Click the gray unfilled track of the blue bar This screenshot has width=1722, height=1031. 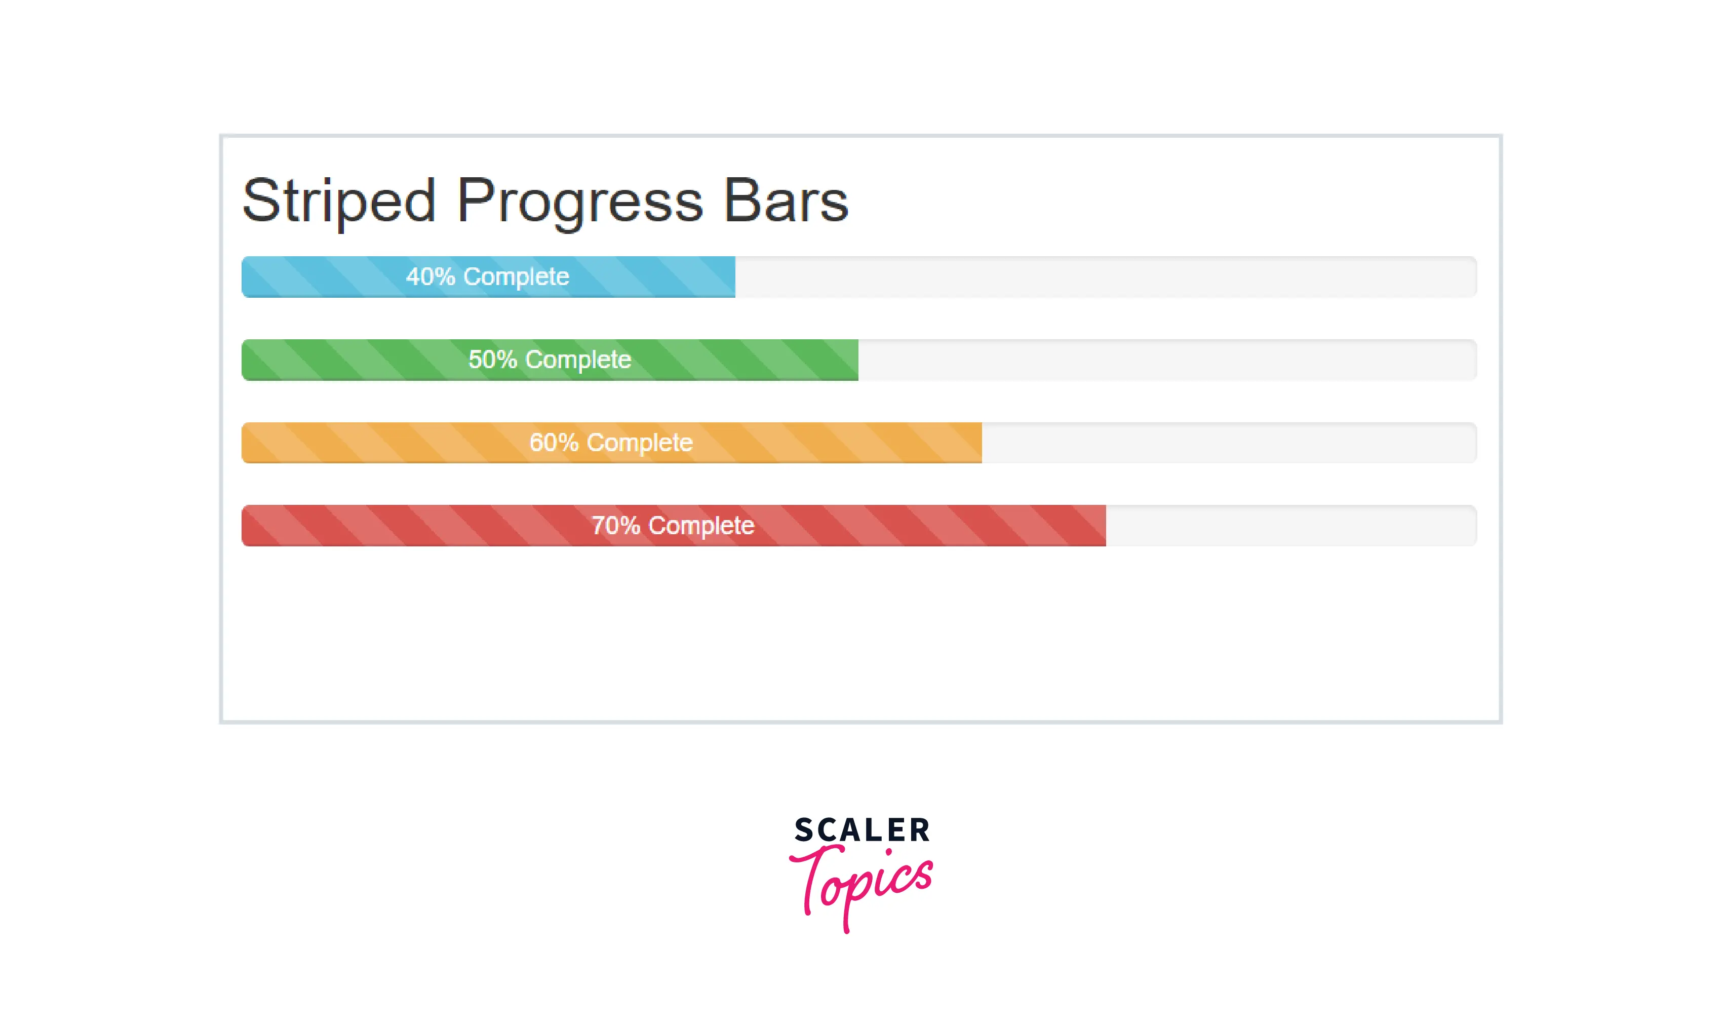pyautogui.click(x=1105, y=276)
